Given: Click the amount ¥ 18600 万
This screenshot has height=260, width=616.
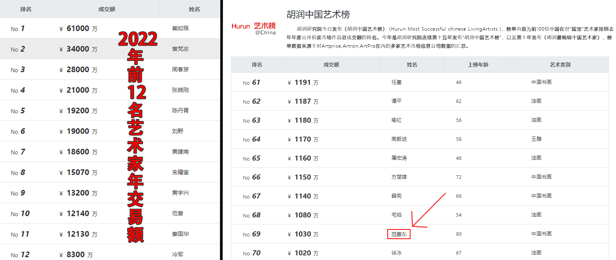Looking at the screenshot, I should coord(78,152).
